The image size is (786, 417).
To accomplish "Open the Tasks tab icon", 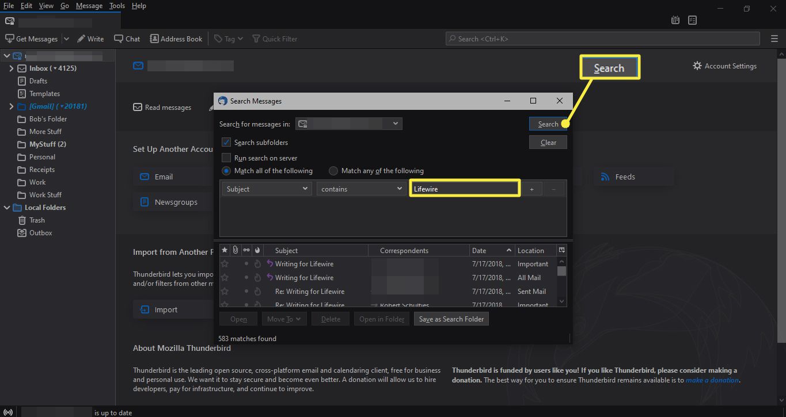I will click(692, 20).
